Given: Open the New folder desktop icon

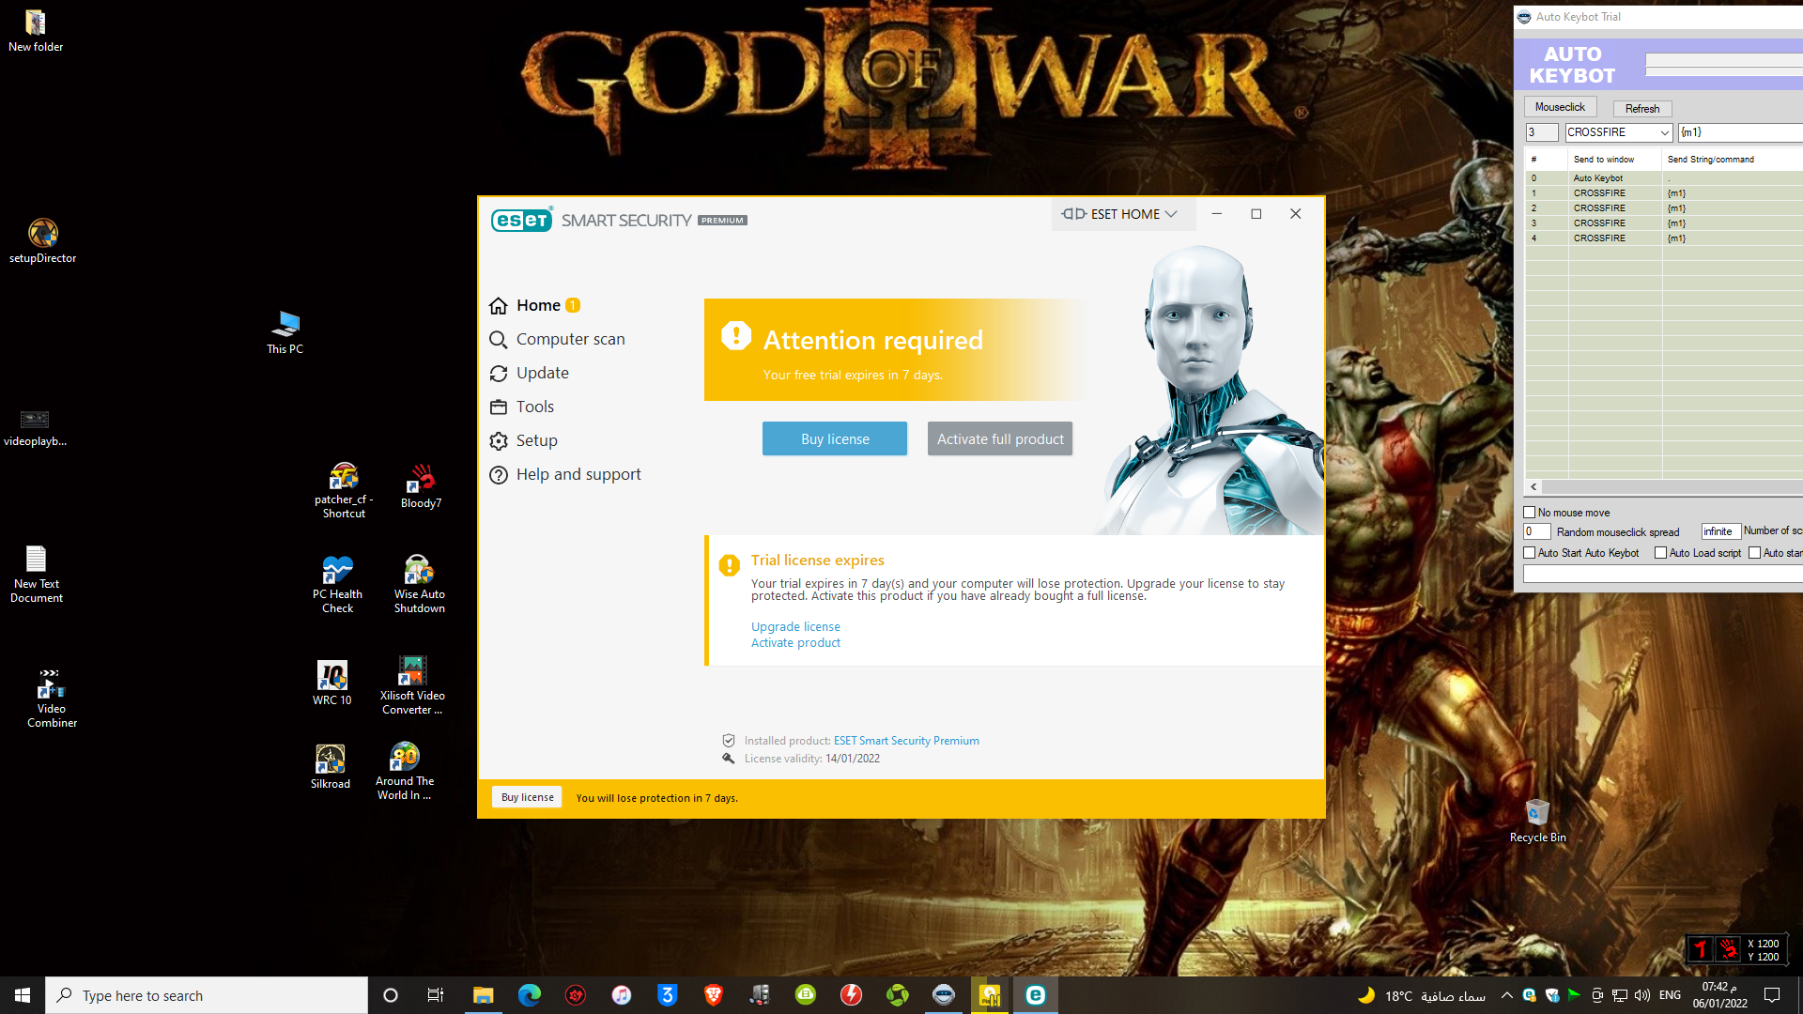Looking at the screenshot, I should pos(36,30).
